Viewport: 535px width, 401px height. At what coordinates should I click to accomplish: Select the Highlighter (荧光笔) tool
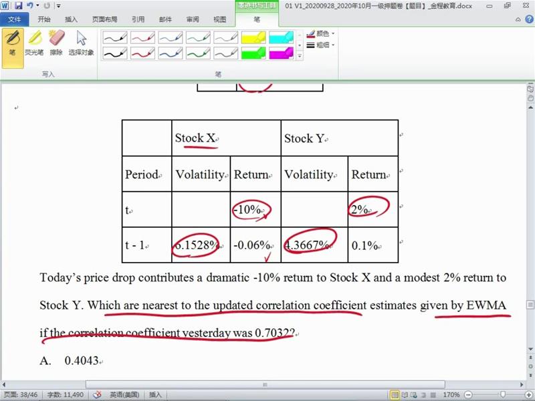[x=35, y=43]
